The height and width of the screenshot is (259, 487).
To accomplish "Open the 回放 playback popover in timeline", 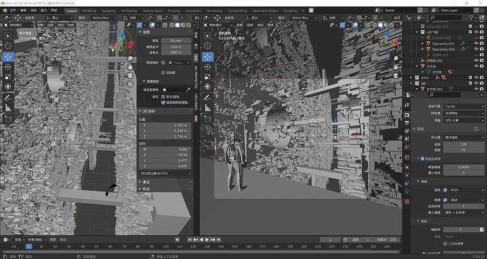I will [19, 240].
